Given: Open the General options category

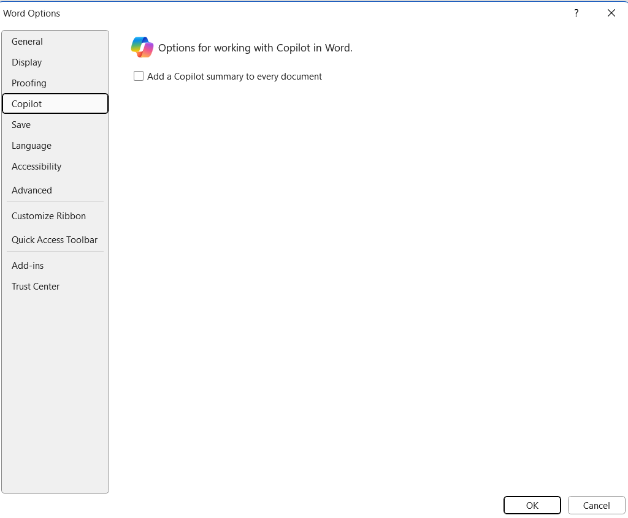Looking at the screenshot, I should click(x=55, y=42).
